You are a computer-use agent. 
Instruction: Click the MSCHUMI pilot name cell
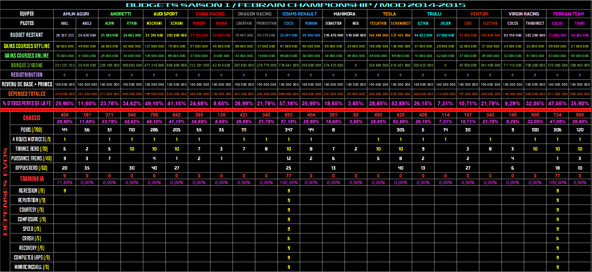[154, 23]
